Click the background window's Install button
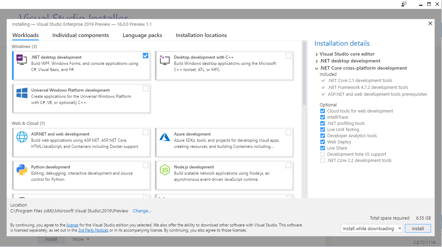 [51, 239]
